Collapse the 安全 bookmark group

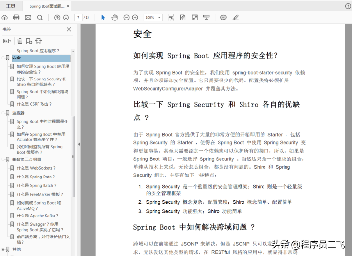pyautogui.click(x=3, y=58)
